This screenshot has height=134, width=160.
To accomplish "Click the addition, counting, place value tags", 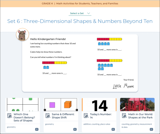I will tap(97, 124).
